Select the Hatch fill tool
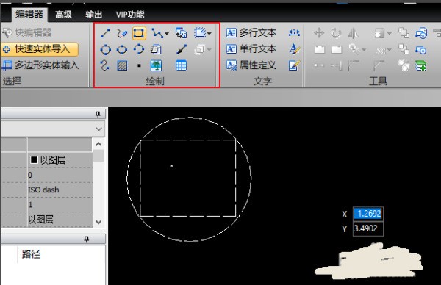The width and height of the screenshot is (441, 285). pyautogui.click(x=122, y=66)
